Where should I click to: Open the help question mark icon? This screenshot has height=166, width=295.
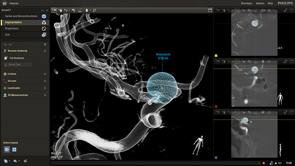tap(45, 45)
